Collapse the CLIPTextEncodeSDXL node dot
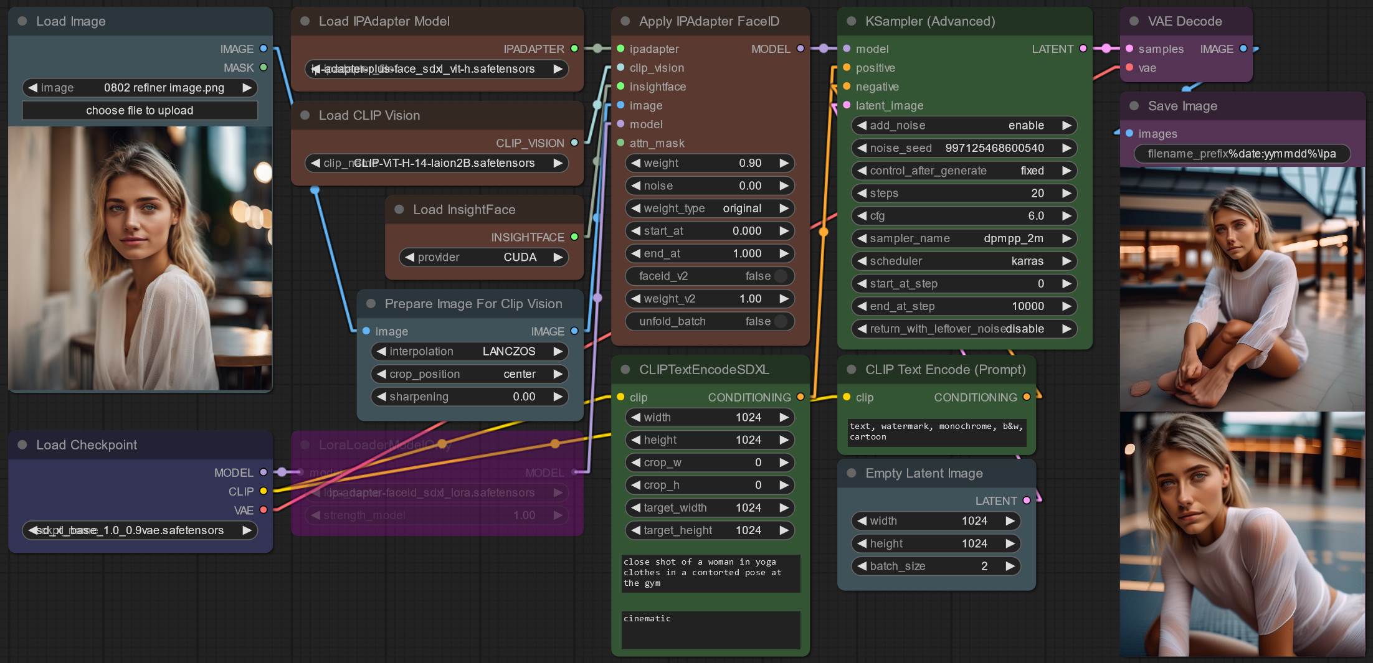Viewport: 1373px width, 663px height. (625, 370)
